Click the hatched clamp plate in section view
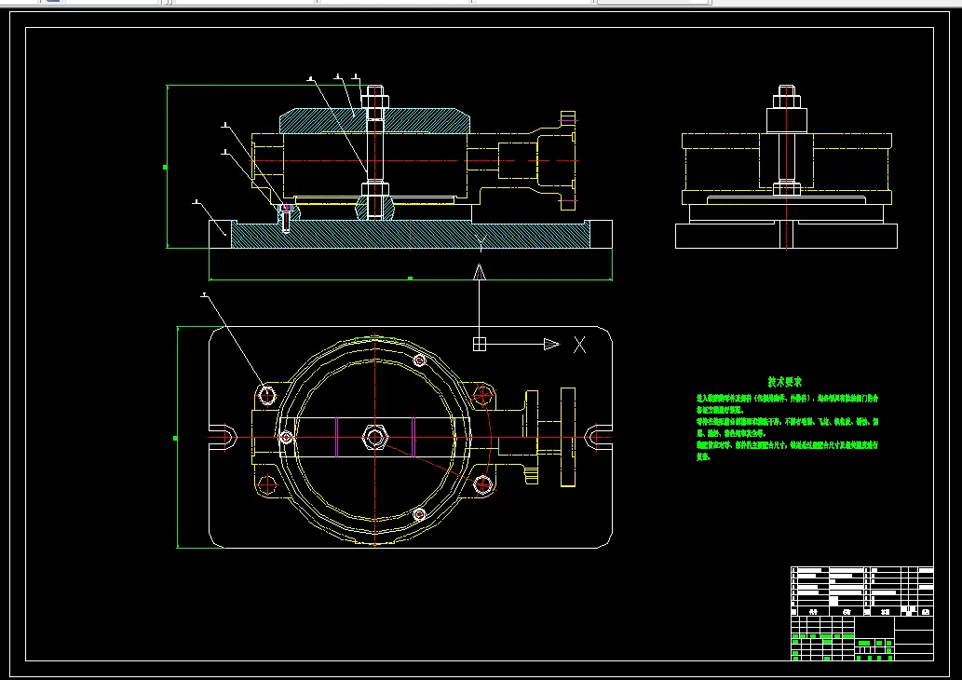The image size is (962, 680). click(375, 121)
